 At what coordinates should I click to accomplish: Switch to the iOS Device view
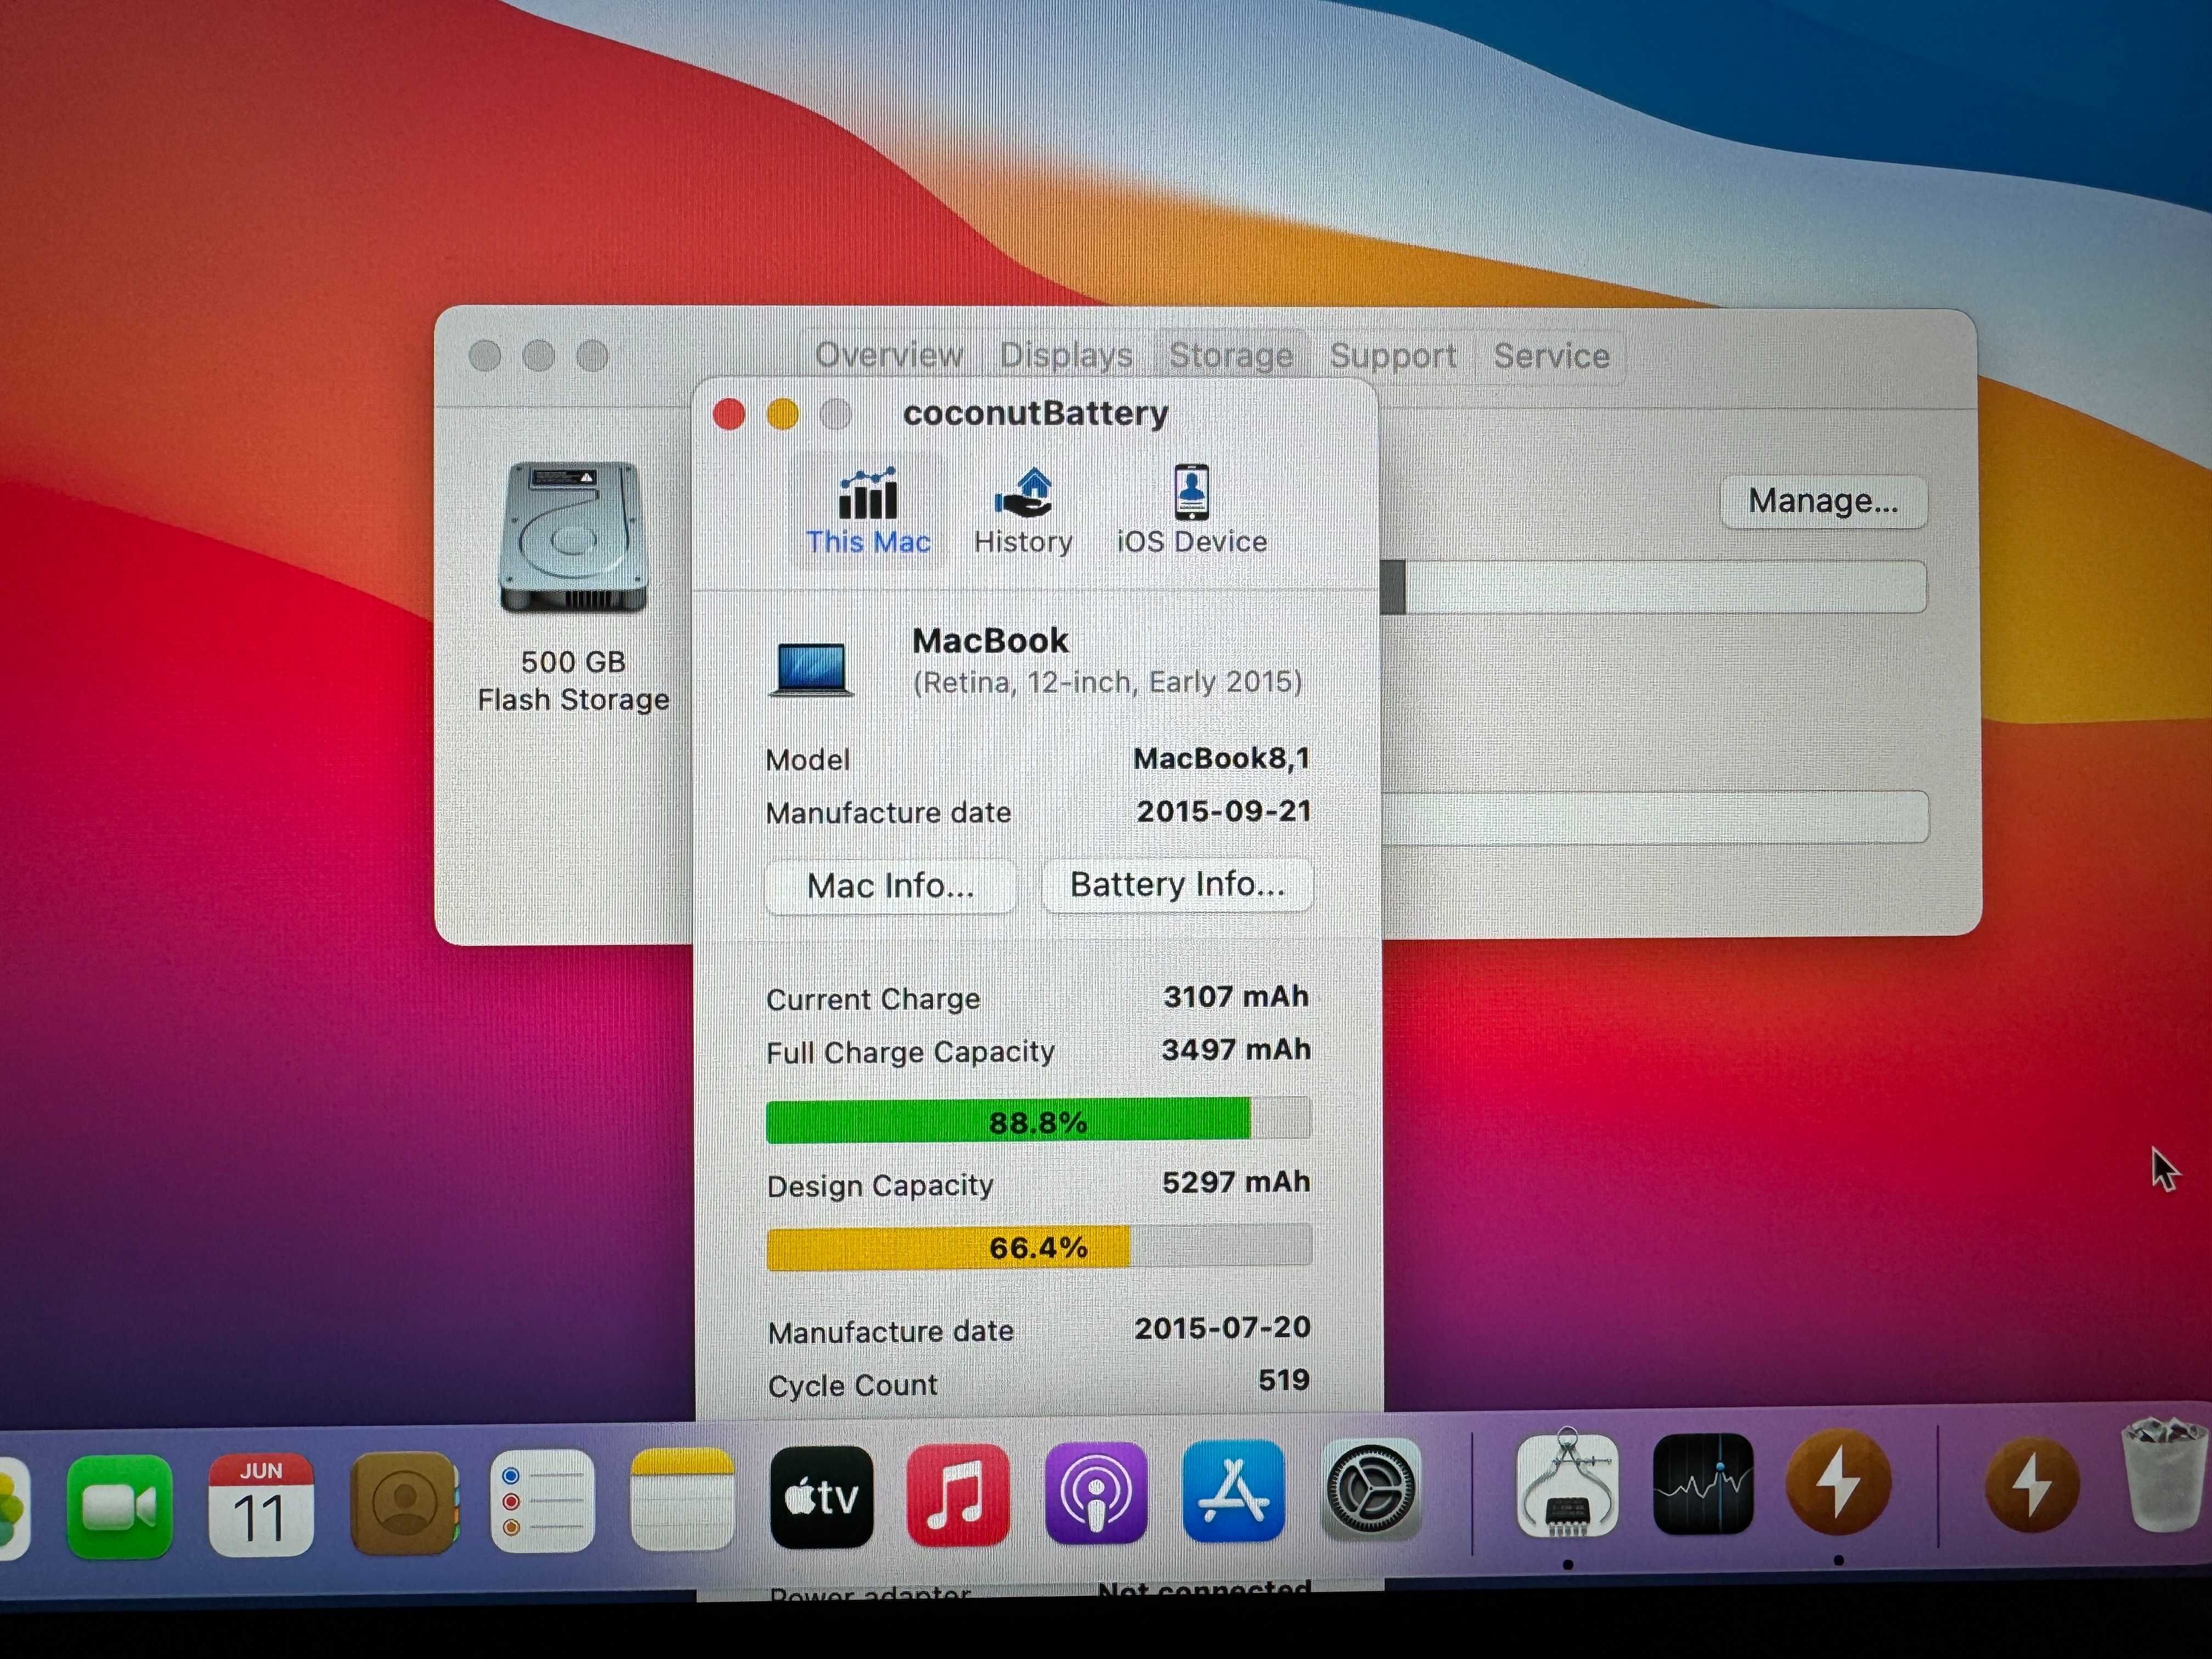click(1191, 511)
